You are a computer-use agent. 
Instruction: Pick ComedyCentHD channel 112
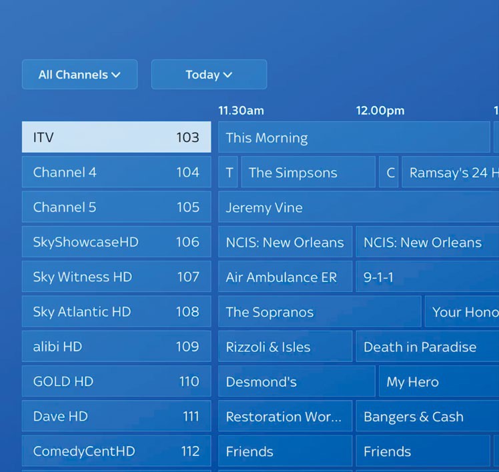[116, 451]
